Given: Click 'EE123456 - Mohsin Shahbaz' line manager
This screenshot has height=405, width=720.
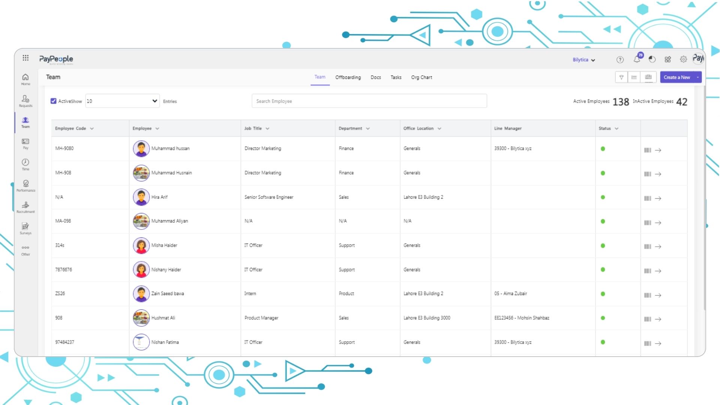Looking at the screenshot, I should (522, 318).
